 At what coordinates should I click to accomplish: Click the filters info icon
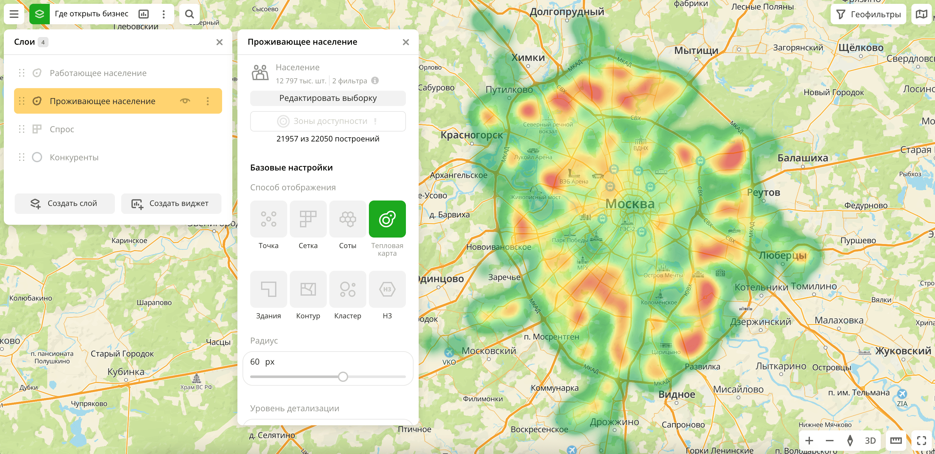375,81
